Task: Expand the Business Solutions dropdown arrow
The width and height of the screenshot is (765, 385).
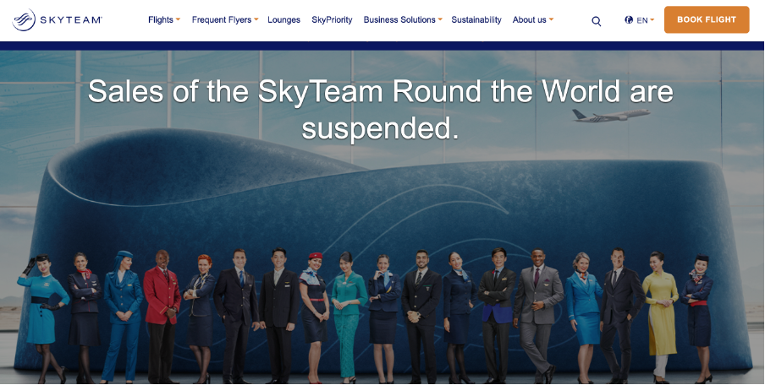Action: [x=440, y=19]
